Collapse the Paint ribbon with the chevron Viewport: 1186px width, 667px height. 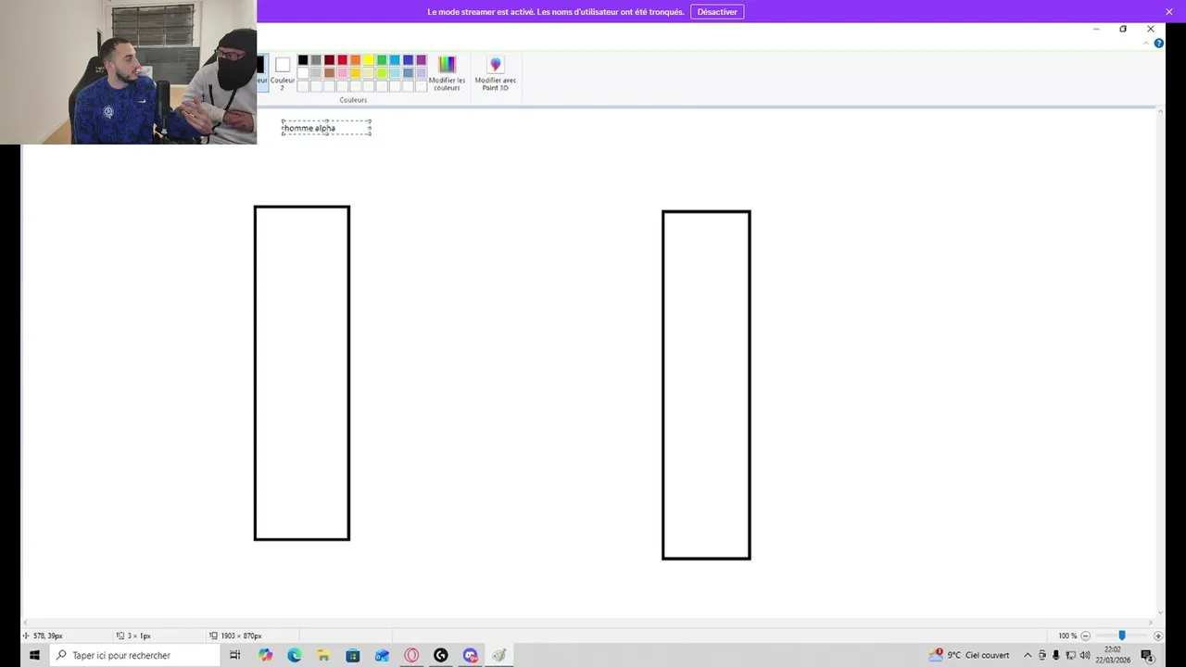point(1145,43)
